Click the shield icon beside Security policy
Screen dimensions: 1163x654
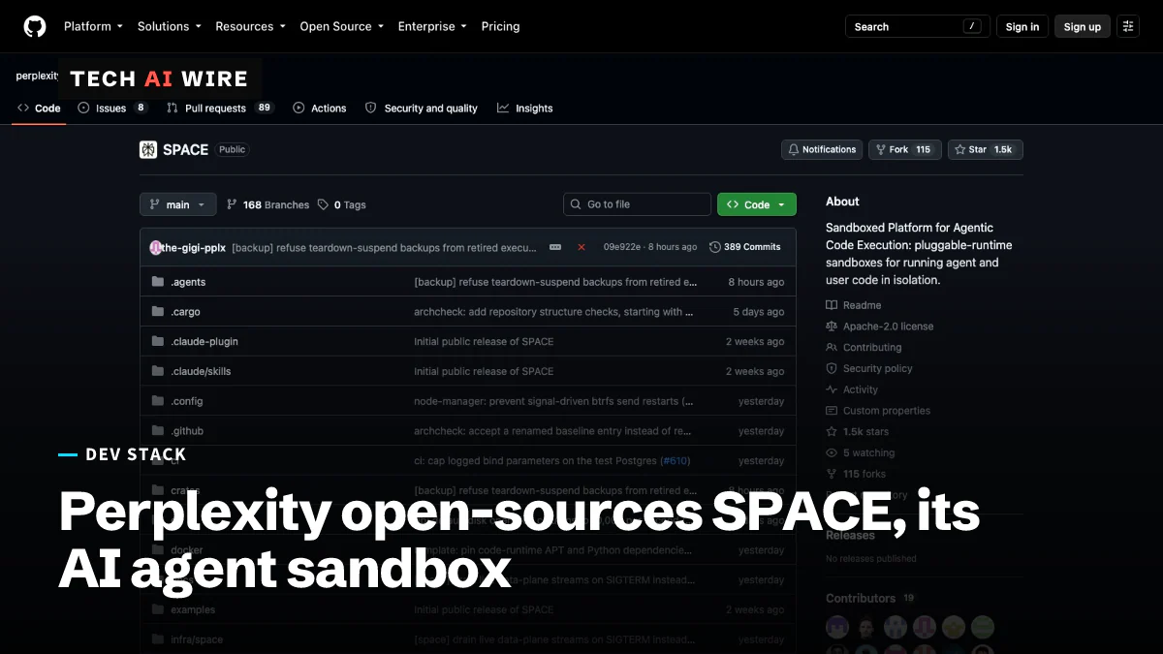pyautogui.click(x=832, y=368)
